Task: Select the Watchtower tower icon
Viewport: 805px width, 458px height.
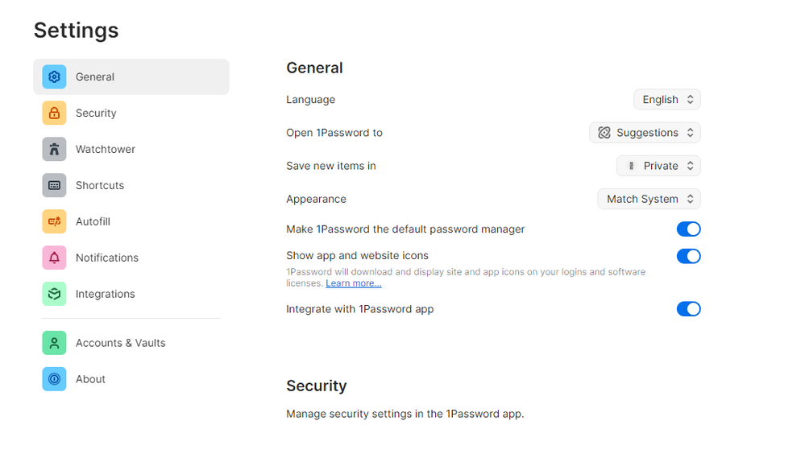Action: tap(54, 150)
